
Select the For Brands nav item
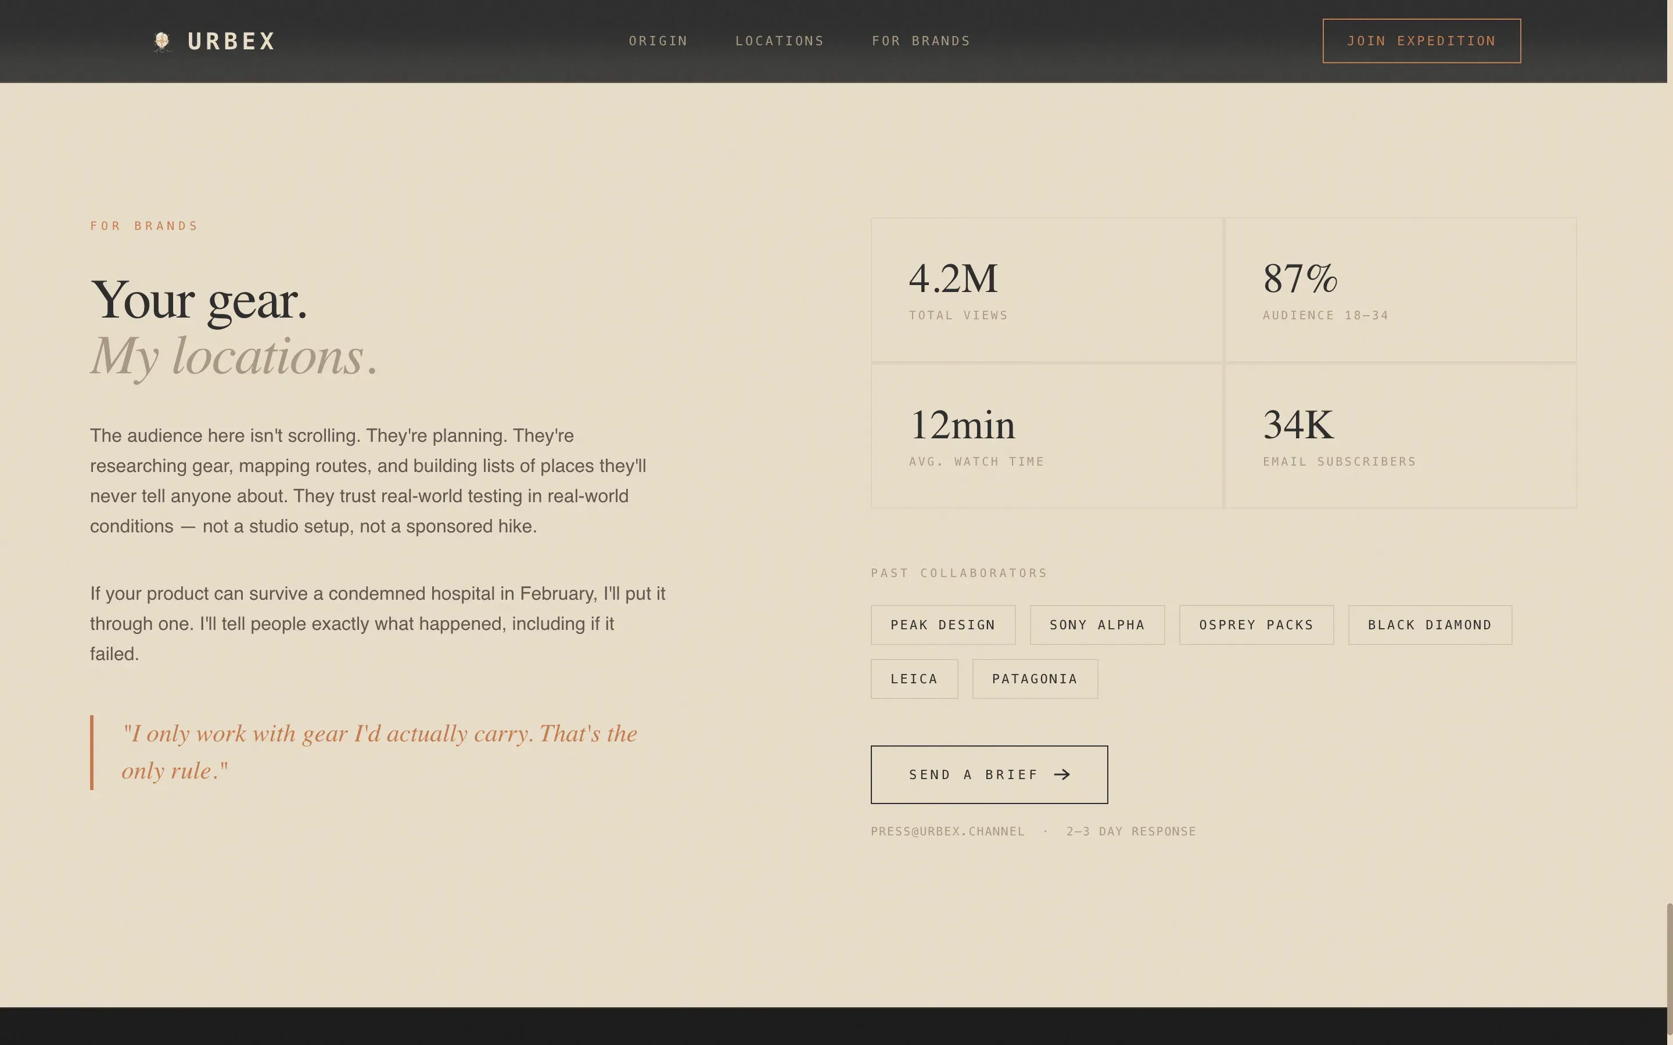click(x=921, y=41)
